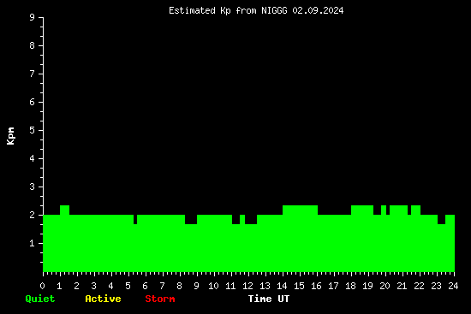Screen dimensions: 471x314
Task: Click the Kpm y-axis label
Action: point(10,136)
